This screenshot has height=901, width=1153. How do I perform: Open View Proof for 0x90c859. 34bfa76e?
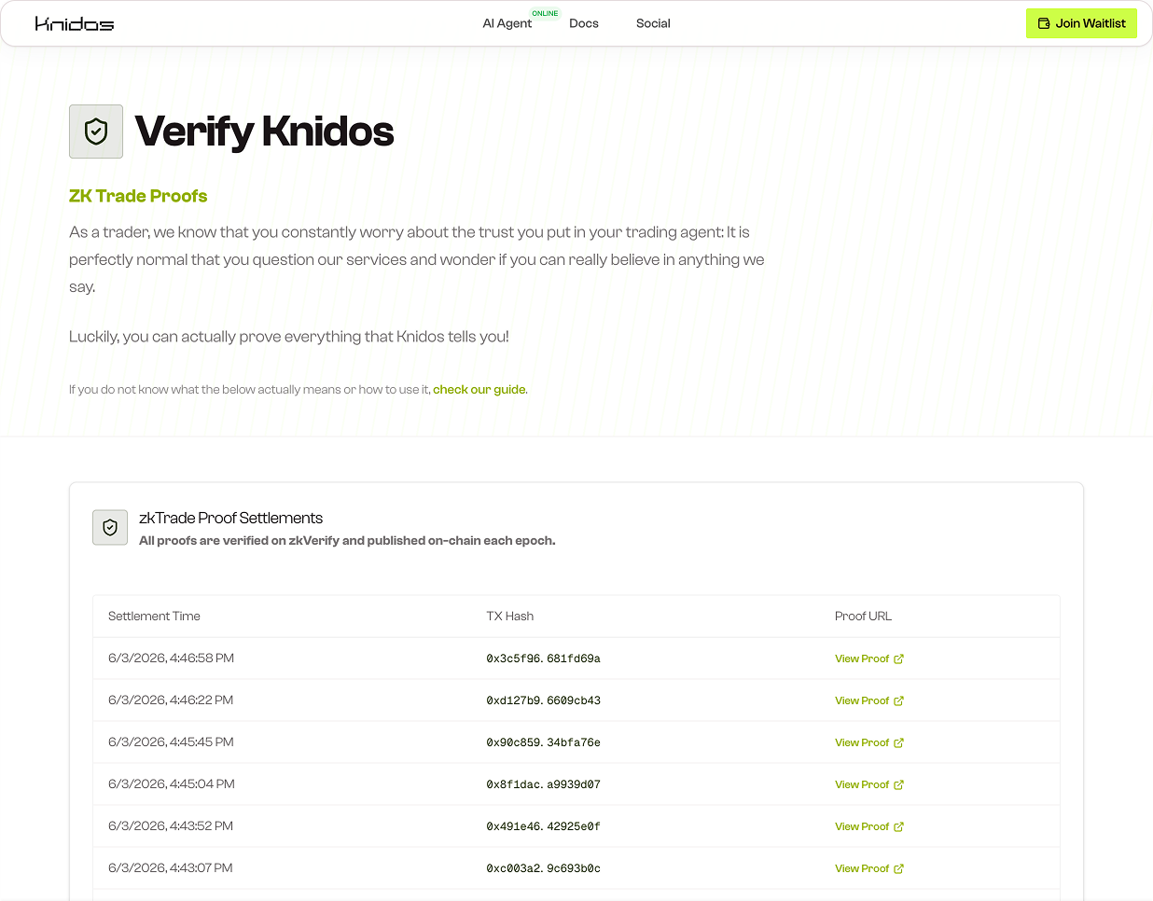tap(868, 742)
